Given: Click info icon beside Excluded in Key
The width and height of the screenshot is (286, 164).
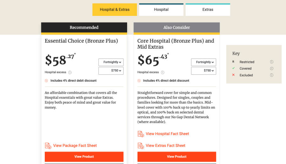Looking at the screenshot, I should tap(272, 75).
